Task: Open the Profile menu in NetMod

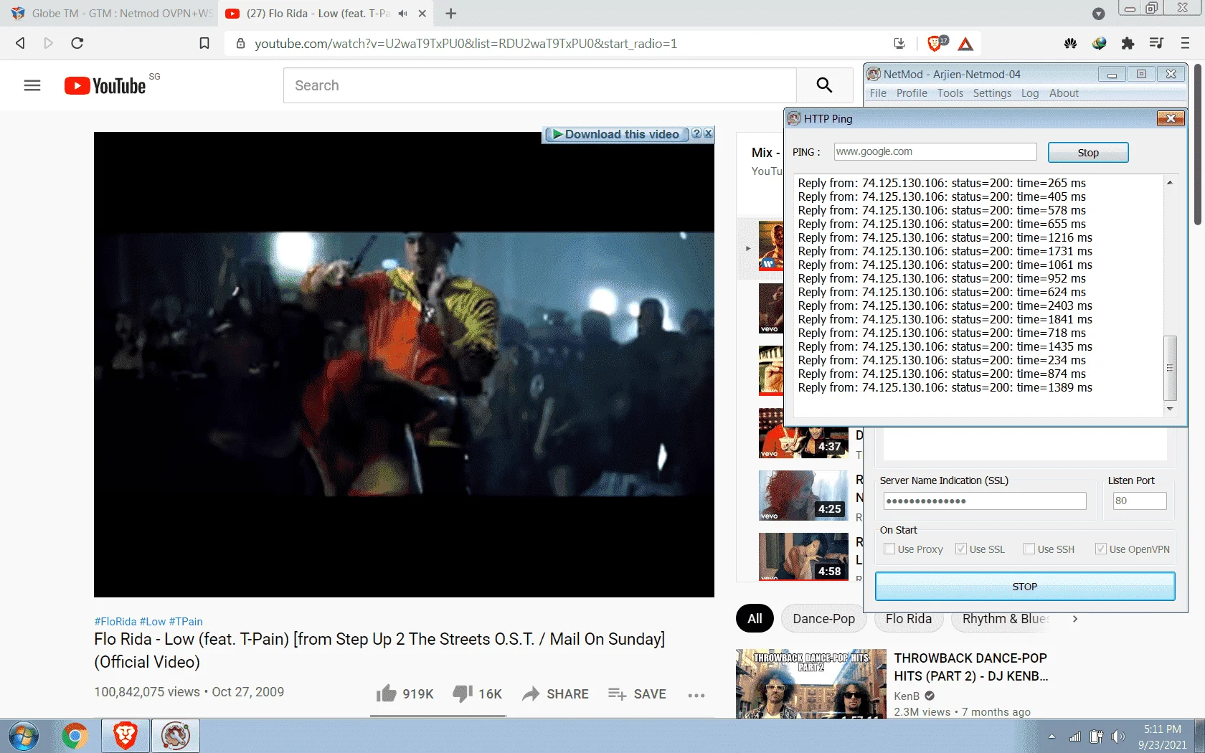Action: click(912, 93)
